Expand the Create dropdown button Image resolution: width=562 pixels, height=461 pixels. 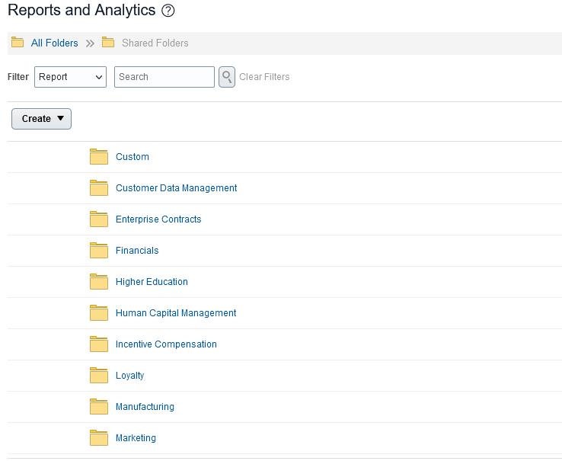tap(42, 119)
